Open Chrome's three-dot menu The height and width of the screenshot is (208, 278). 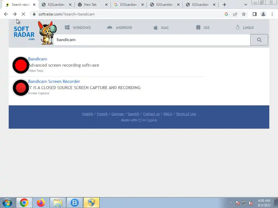coord(272,14)
